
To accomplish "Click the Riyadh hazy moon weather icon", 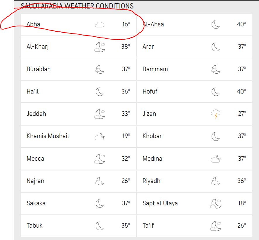I will 216,181.
